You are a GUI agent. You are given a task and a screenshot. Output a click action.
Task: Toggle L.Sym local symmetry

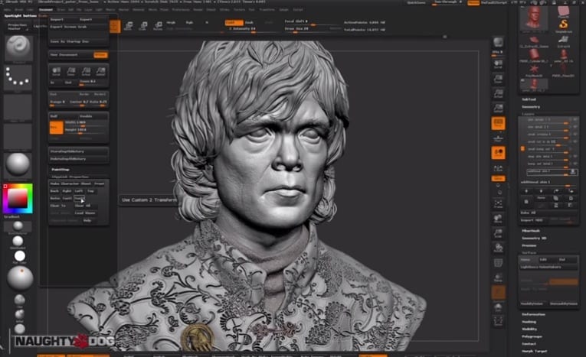[498, 168]
